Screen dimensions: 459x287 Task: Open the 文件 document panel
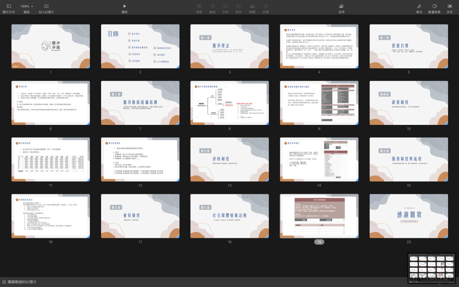(x=449, y=6)
